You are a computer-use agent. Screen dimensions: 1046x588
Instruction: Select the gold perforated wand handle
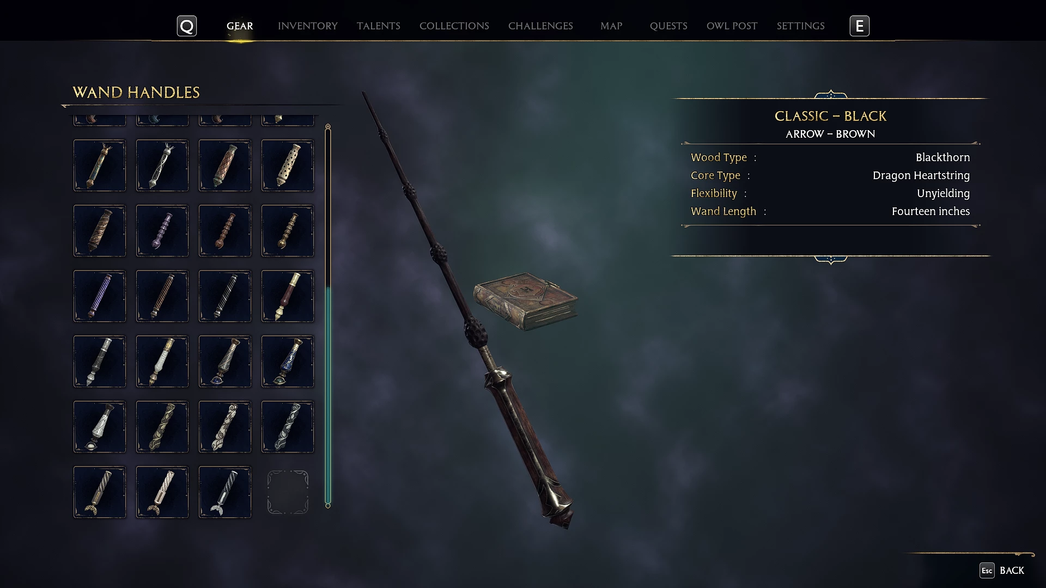(x=288, y=166)
